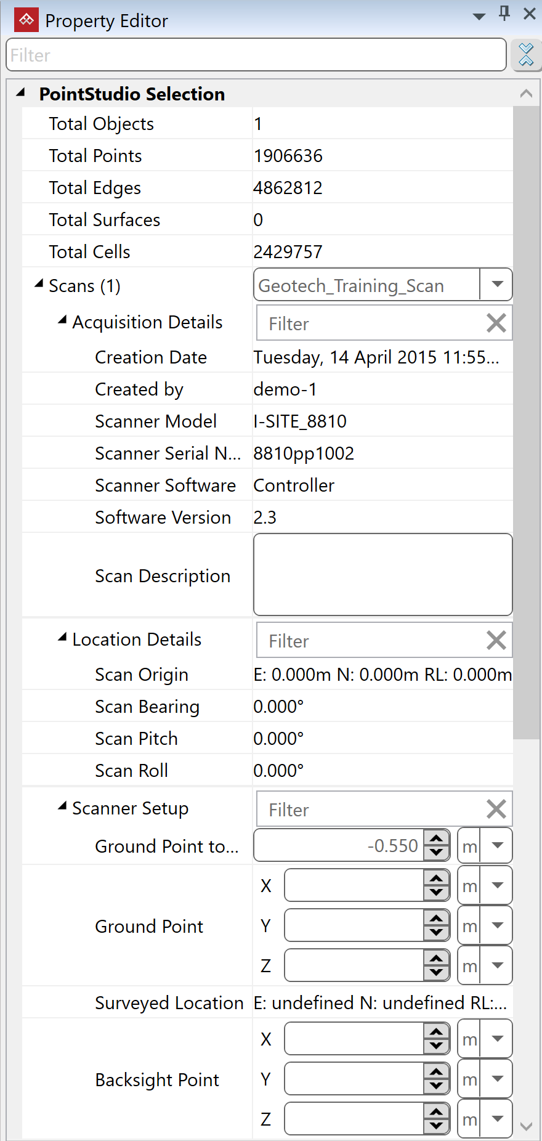Click the vertical scrollbar thumb
Screen dimensions: 542x1141
(x=526, y=419)
